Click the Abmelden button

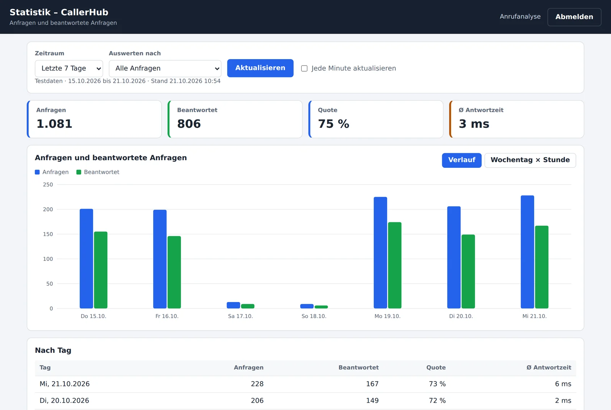point(574,17)
